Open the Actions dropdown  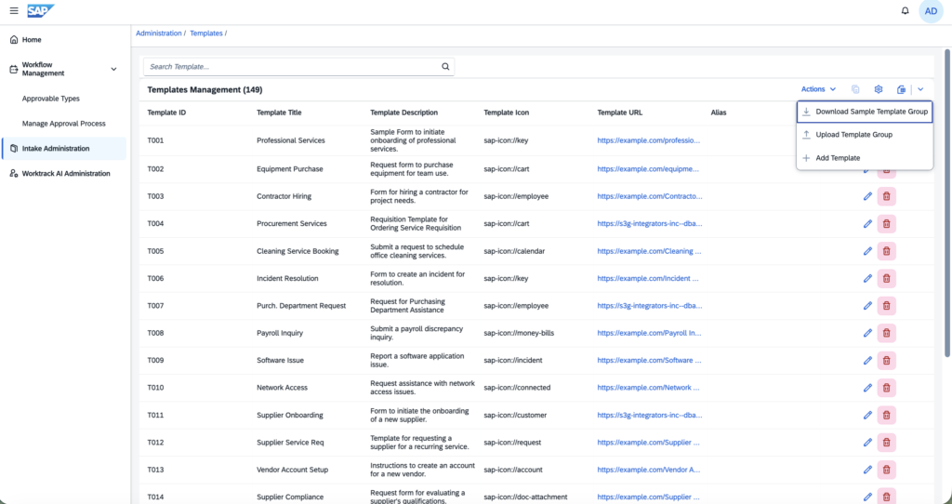click(818, 89)
